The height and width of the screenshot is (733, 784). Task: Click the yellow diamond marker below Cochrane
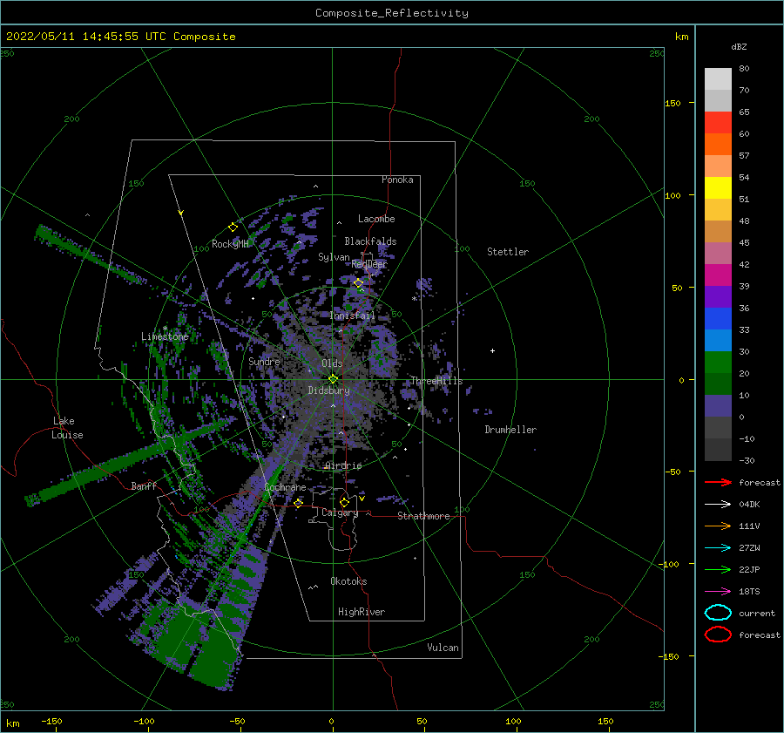(299, 503)
